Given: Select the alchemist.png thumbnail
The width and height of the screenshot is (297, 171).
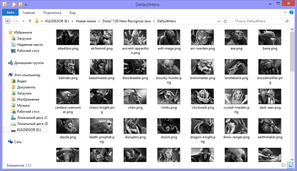Looking at the screenshot, I should [x=101, y=37].
